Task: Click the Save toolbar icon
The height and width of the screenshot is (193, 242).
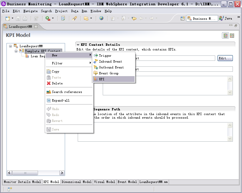Action: 18,18
